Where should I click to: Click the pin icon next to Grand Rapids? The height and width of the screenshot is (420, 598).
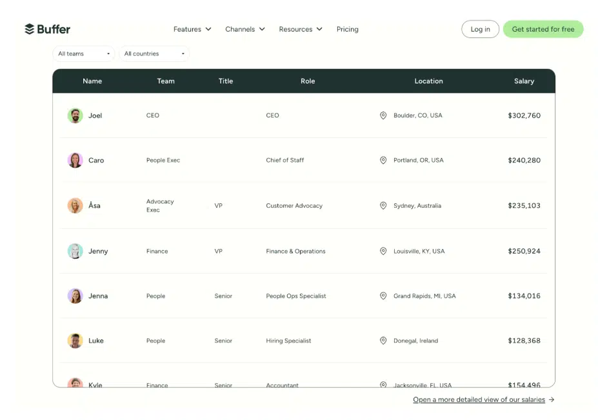tap(383, 296)
